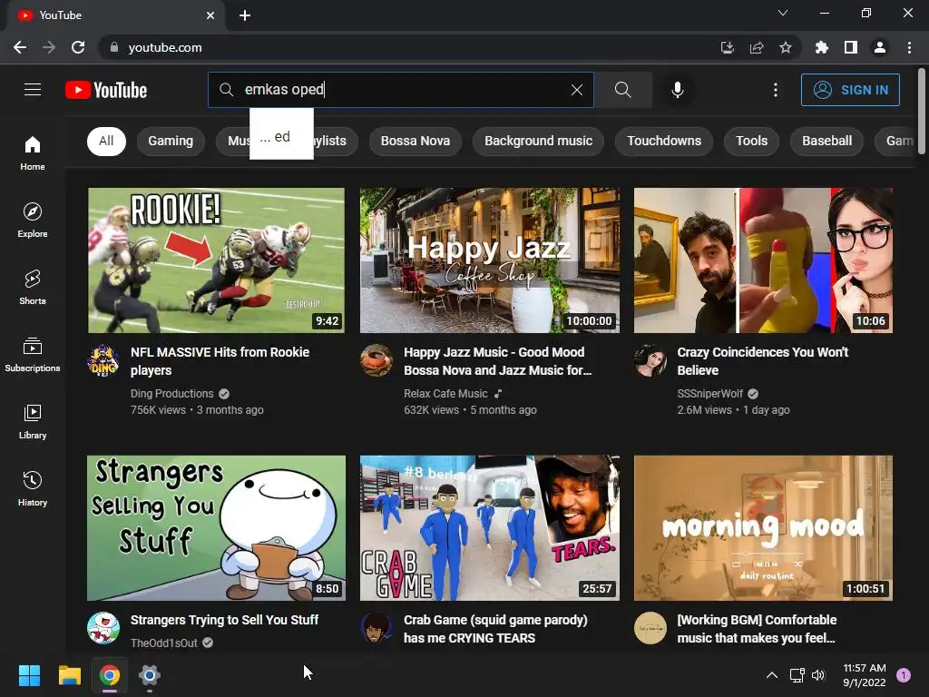Open Chrome profile icon
The image size is (929, 697).
point(880,47)
